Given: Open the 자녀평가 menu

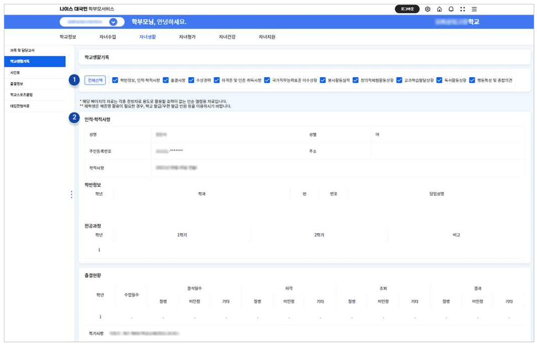Looking at the screenshot, I should pos(187,37).
